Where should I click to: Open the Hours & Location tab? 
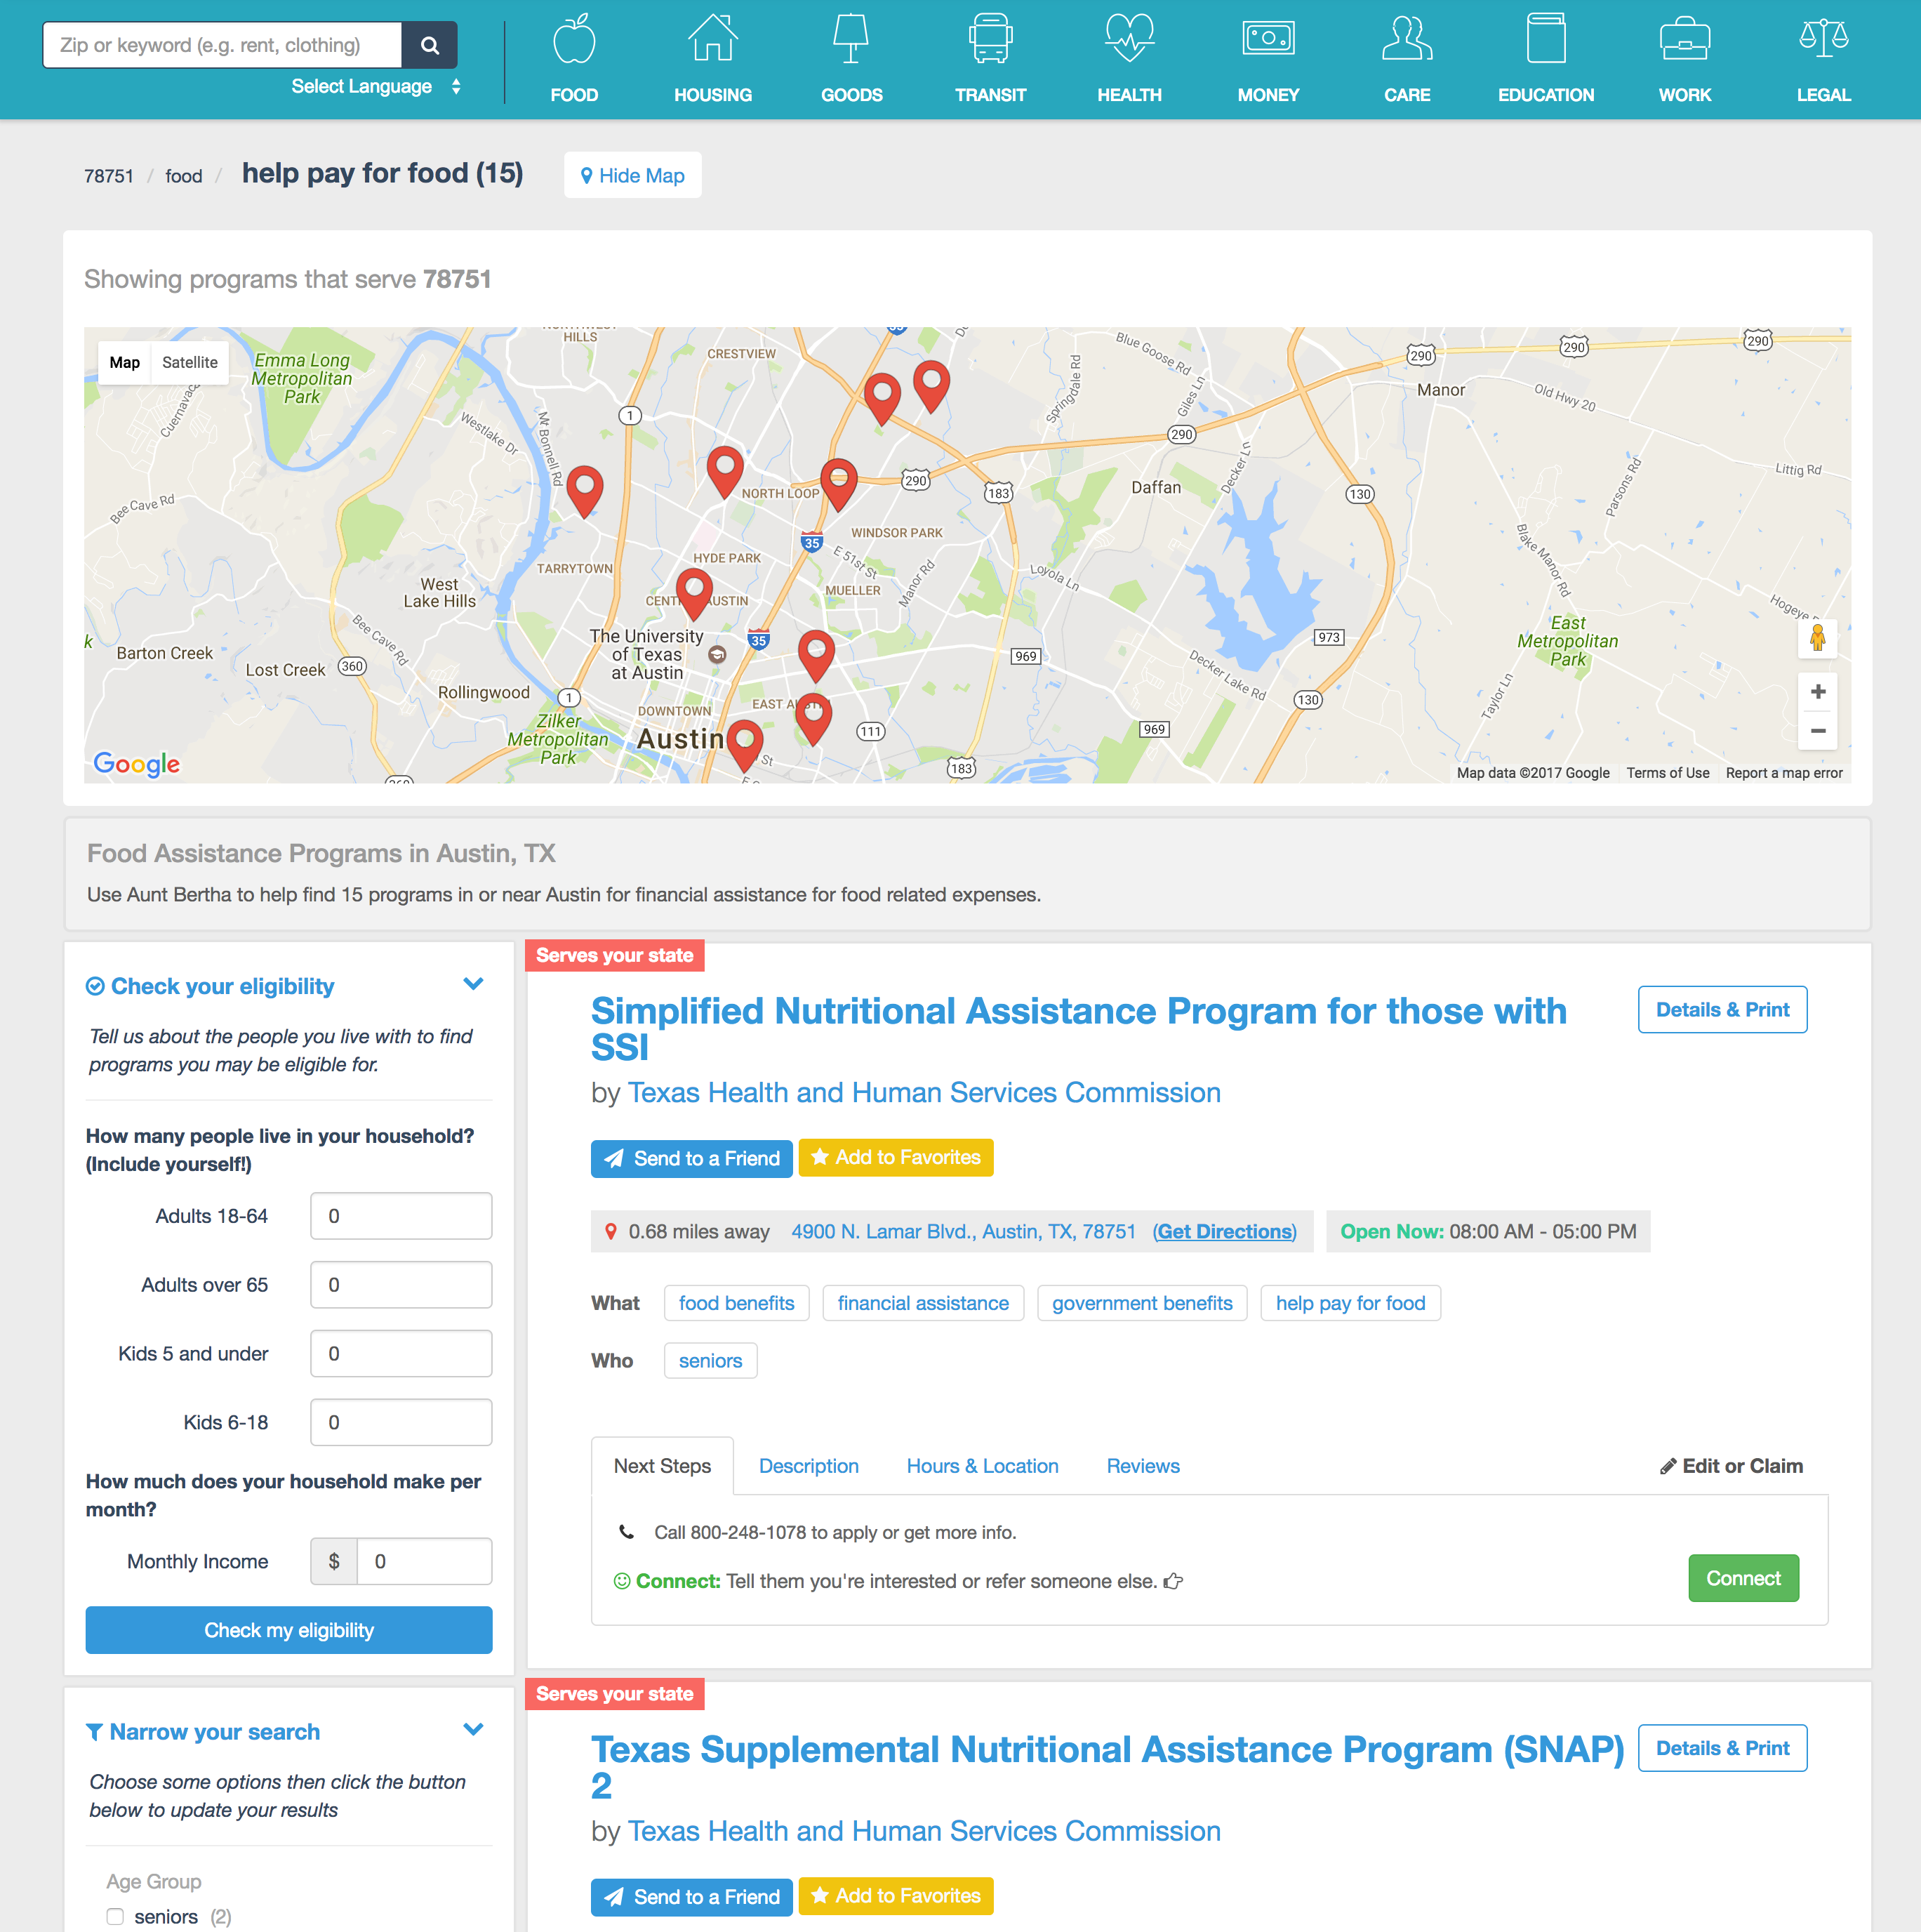(x=982, y=1466)
